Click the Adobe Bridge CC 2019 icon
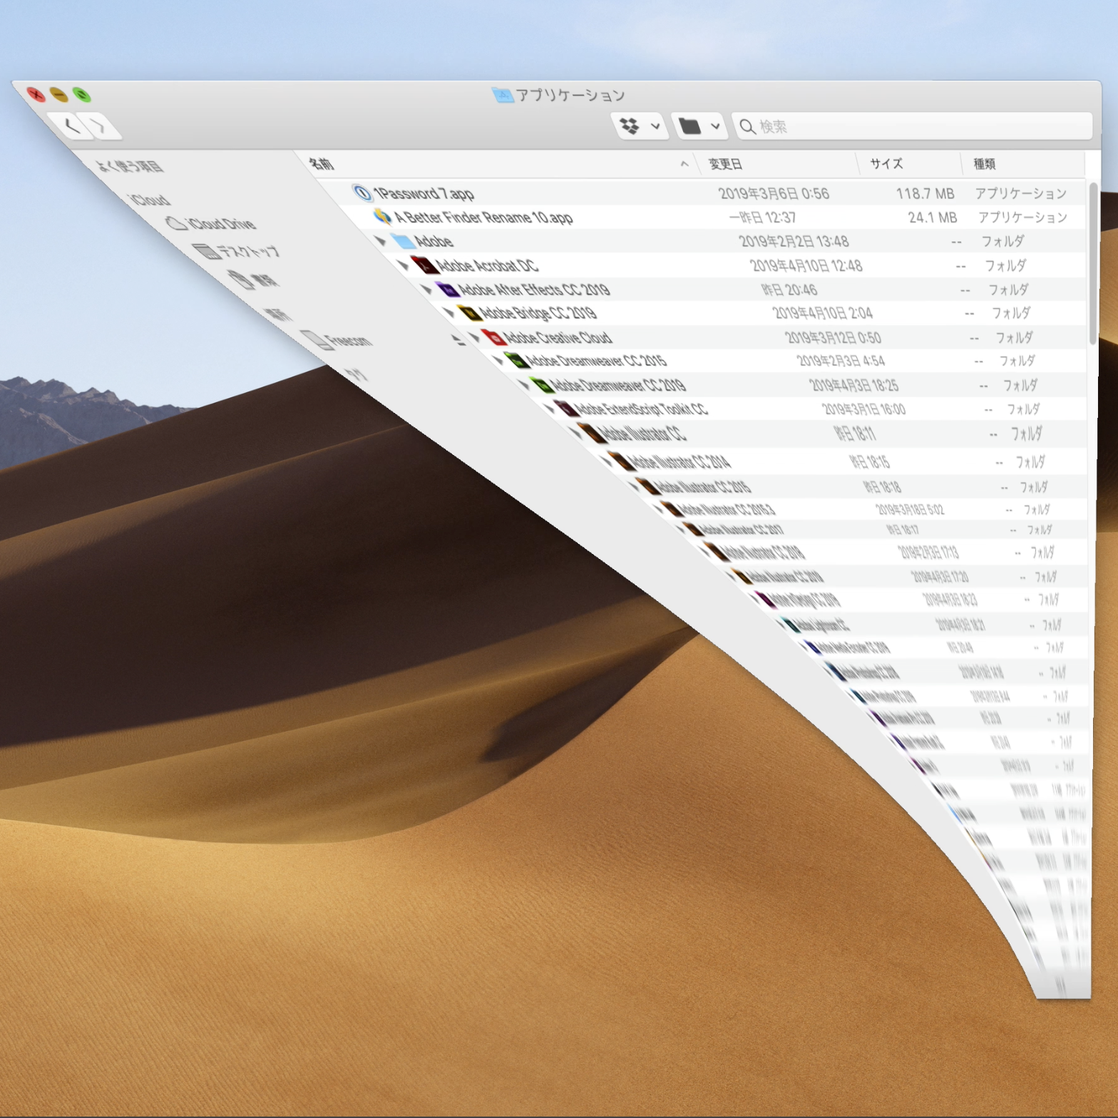Screen dimensions: 1118x1118 point(468,313)
